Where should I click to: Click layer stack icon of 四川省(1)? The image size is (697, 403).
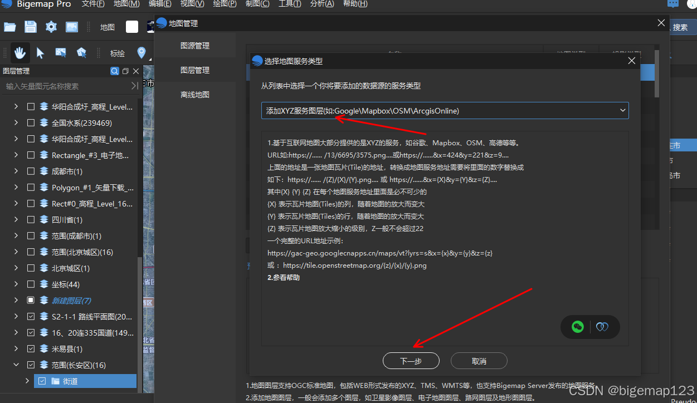click(x=43, y=220)
